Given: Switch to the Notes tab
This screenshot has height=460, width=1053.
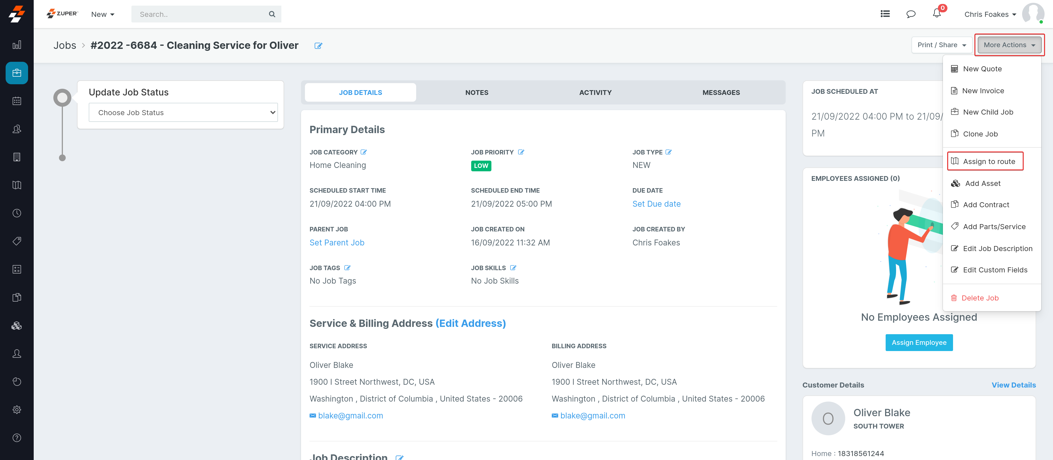Looking at the screenshot, I should 476,92.
